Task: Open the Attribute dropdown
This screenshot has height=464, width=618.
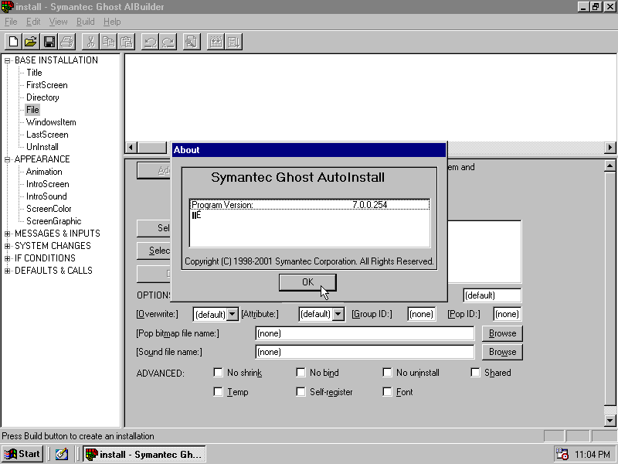Action: (x=338, y=315)
